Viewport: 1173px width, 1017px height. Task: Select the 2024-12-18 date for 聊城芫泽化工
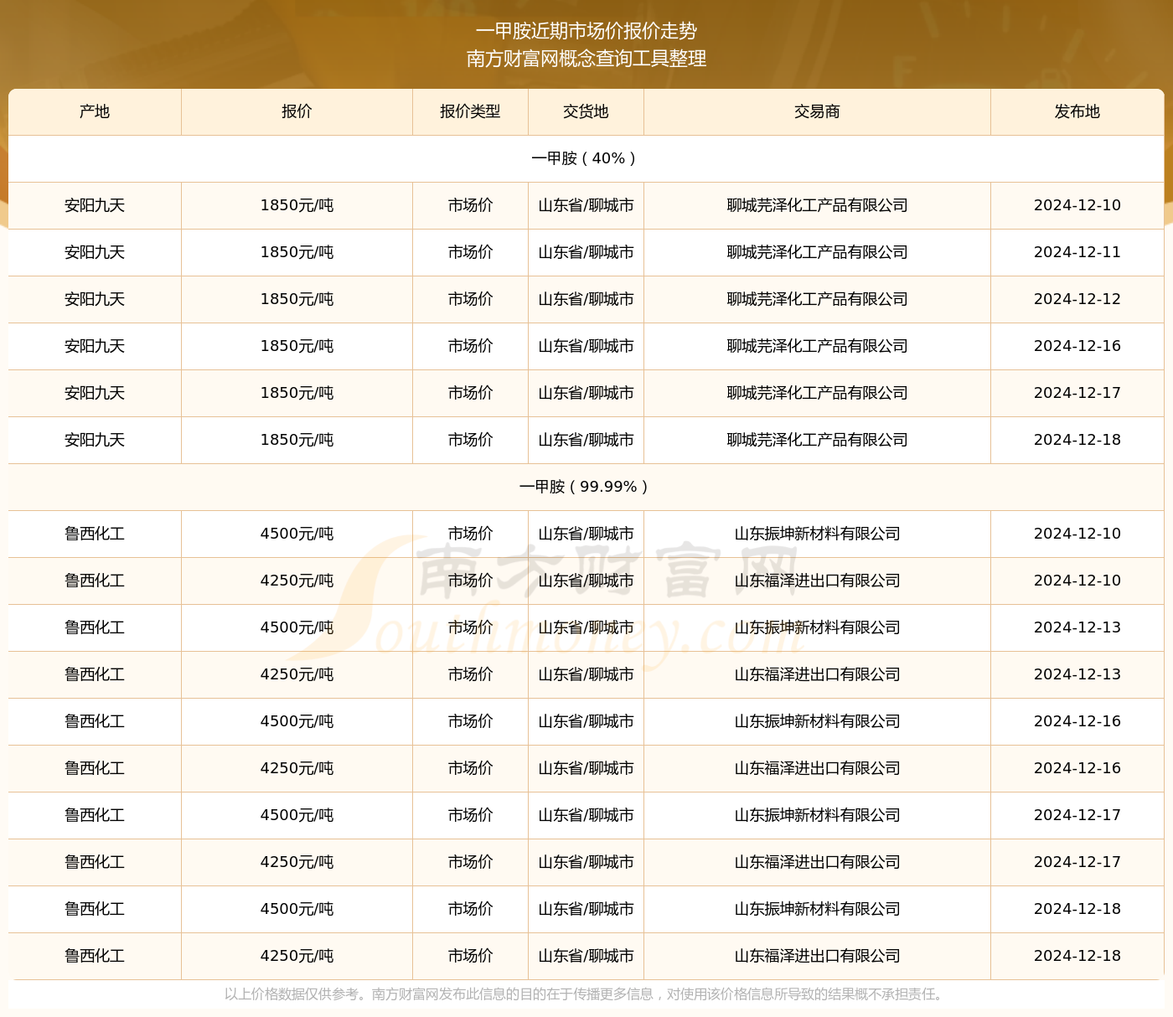tap(1077, 440)
